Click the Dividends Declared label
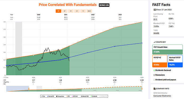The width and height of the screenshot is (184, 99). [x=163, y=70]
